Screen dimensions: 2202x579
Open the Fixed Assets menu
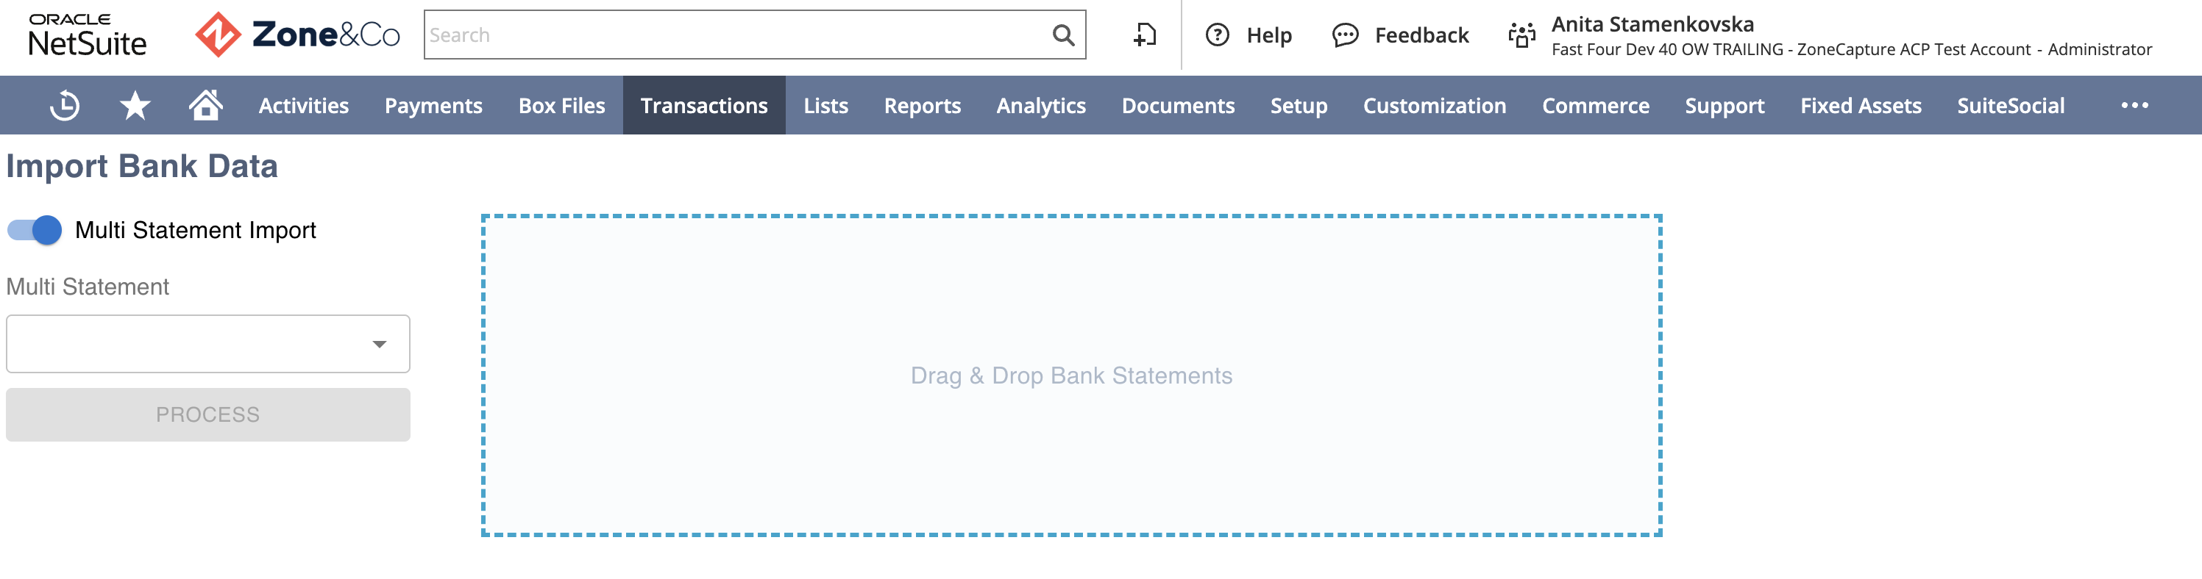[1860, 105]
